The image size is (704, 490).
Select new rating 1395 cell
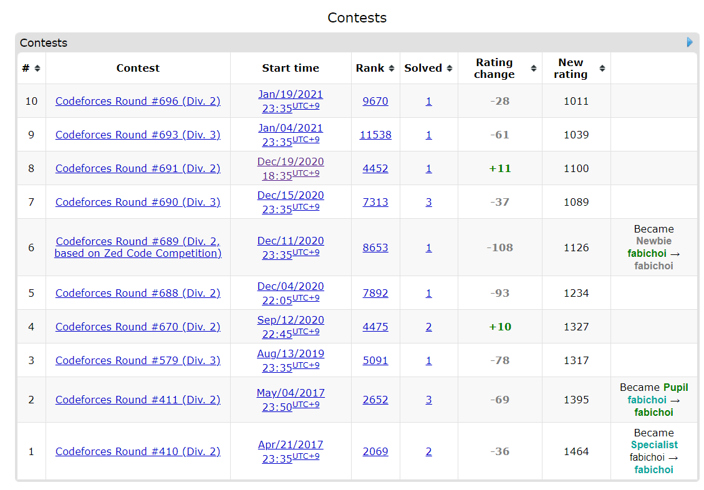tap(576, 400)
